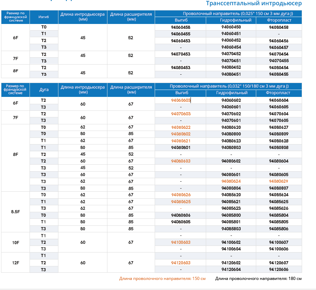
Task: Click the '12F' size cell
Action: tap(16, 263)
